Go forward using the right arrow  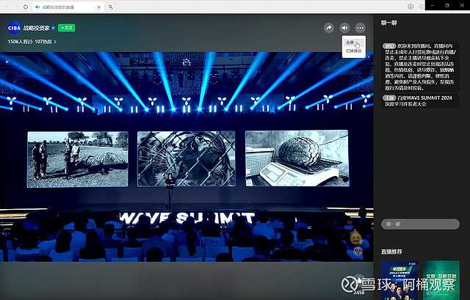pos(16,7)
